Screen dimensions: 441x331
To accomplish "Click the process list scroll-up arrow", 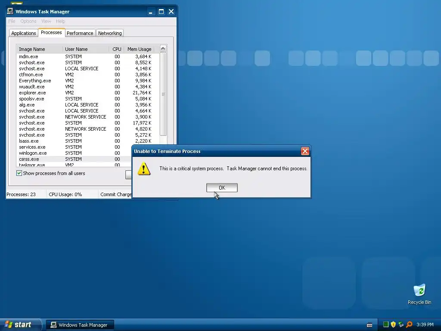I will tap(163, 49).
